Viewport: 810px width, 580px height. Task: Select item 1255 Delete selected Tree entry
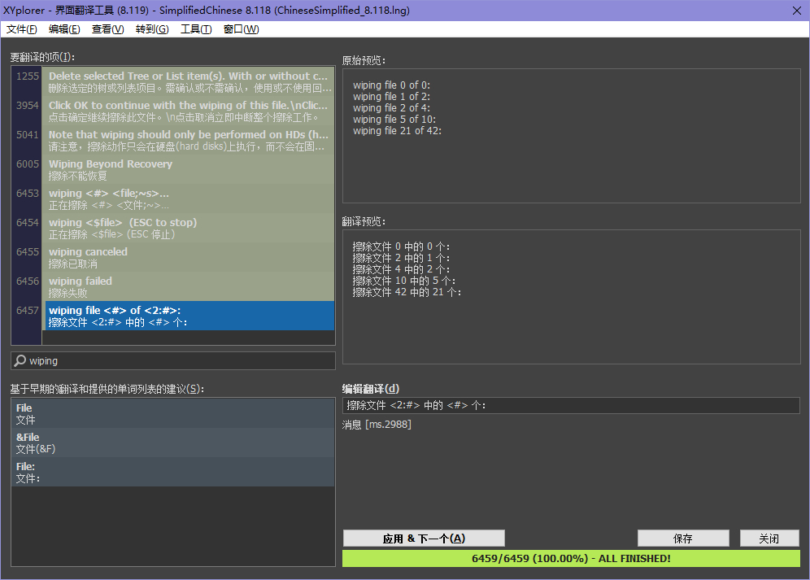pyautogui.click(x=189, y=81)
